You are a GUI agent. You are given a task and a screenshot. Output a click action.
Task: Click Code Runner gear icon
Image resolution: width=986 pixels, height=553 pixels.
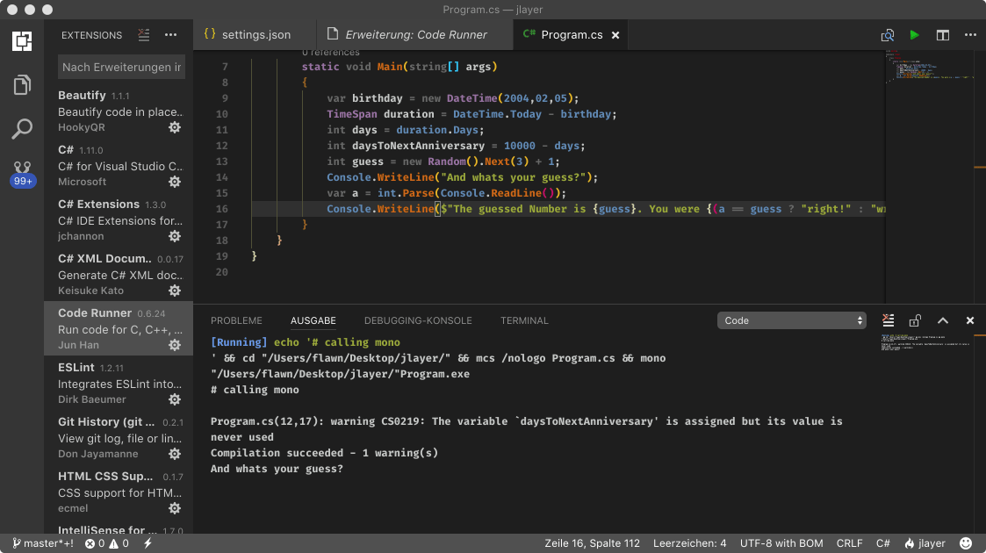(175, 345)
